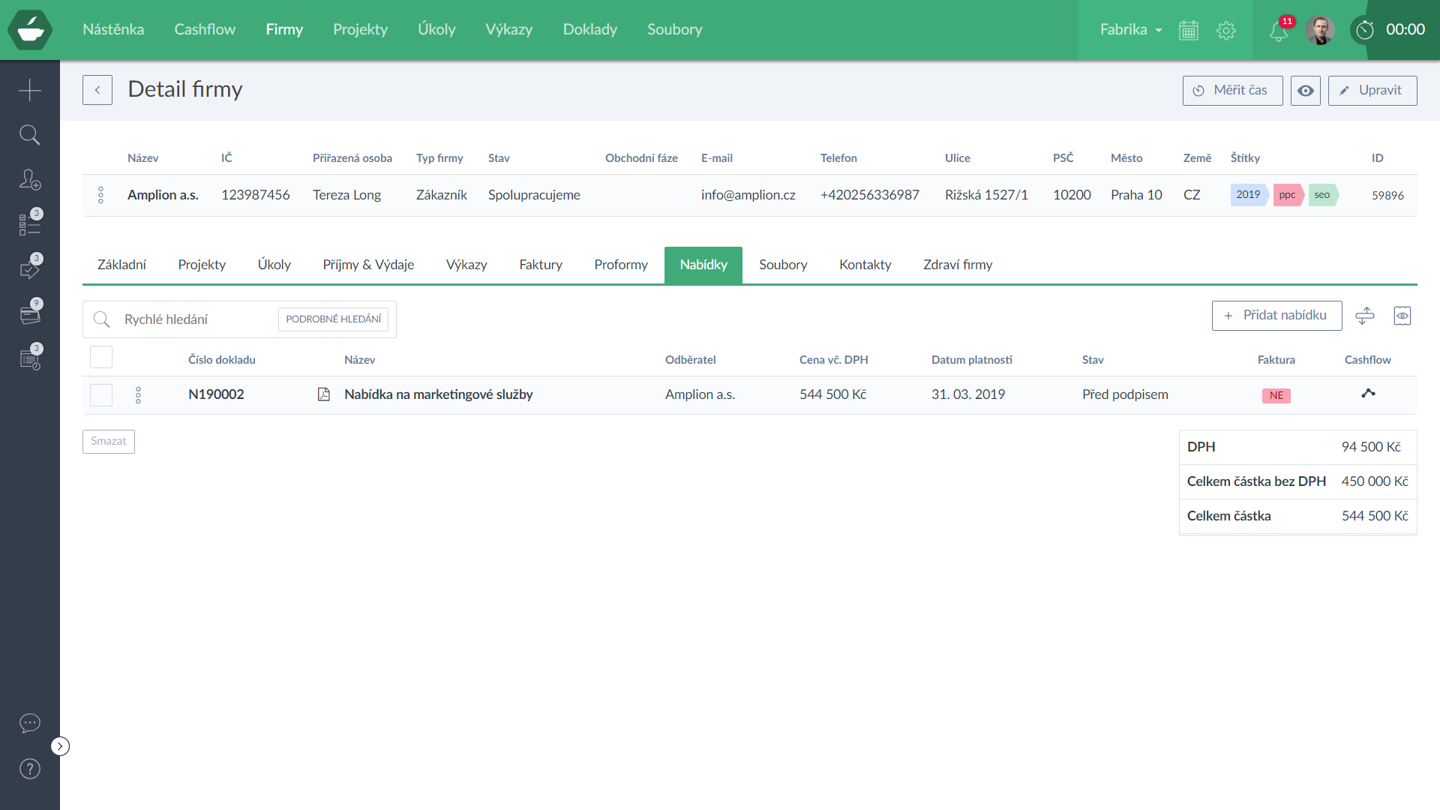
Task: Click the pink ppc tag label
Action: coord(1287,195)
